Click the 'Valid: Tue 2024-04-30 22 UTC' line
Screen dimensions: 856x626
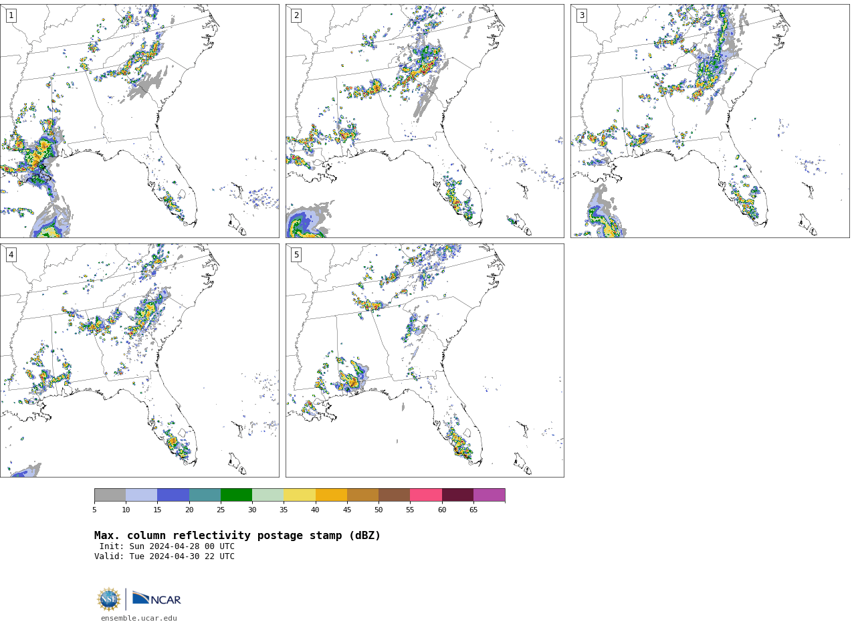tap(165, 556)
